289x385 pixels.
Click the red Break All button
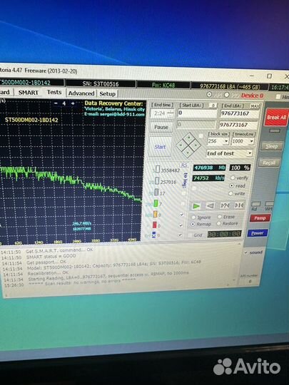pos(277,117)
